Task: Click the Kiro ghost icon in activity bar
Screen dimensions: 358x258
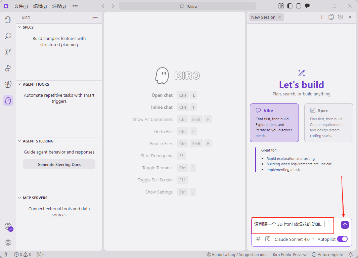Action: (x=8, y=100)
